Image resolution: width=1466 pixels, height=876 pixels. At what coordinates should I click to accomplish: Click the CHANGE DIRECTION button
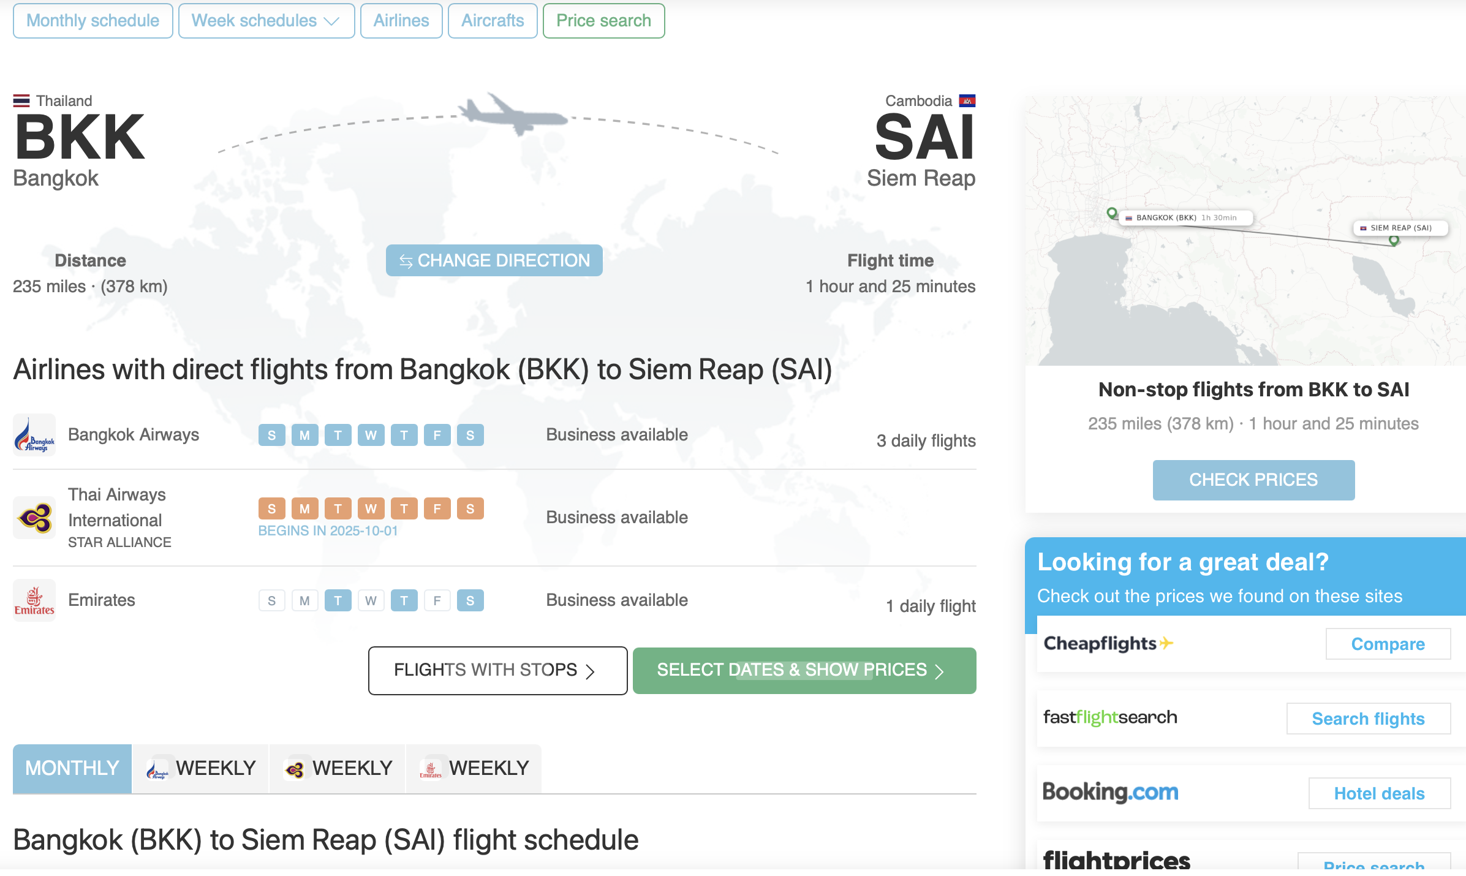pyautogui.click(x=494, y=260)
